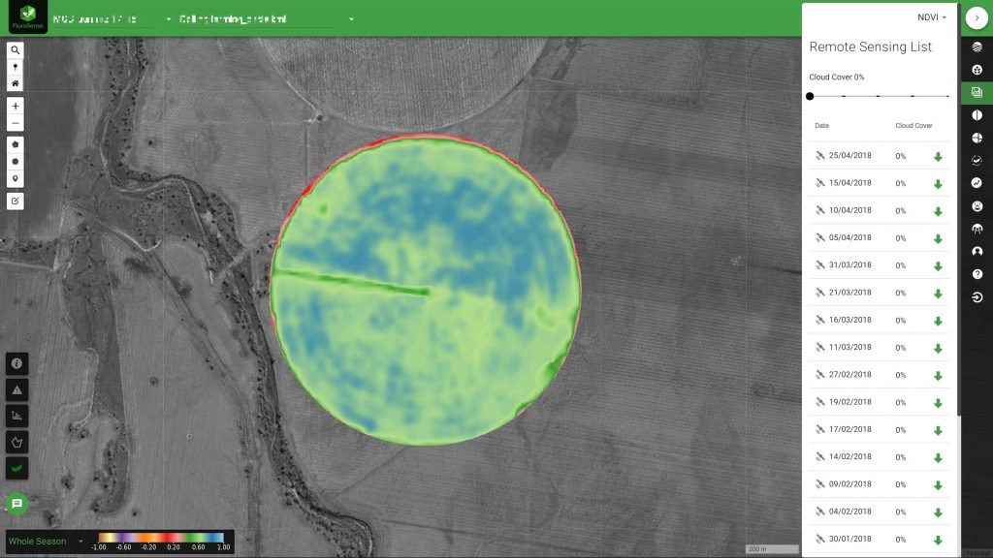
Task: Click the active remote sensing imagery icon
Action: [977, 92]
